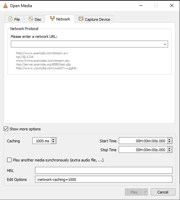180x200 pixels.
Task: Click the mms://mms.examples.com/stream.asx example text
Action: 43,61
